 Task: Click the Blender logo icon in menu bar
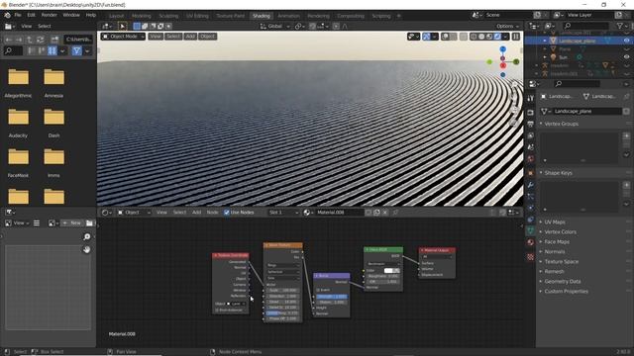point(7,15)
